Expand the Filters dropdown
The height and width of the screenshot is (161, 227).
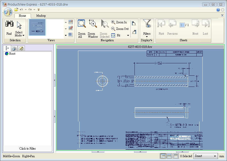[147, 35]
